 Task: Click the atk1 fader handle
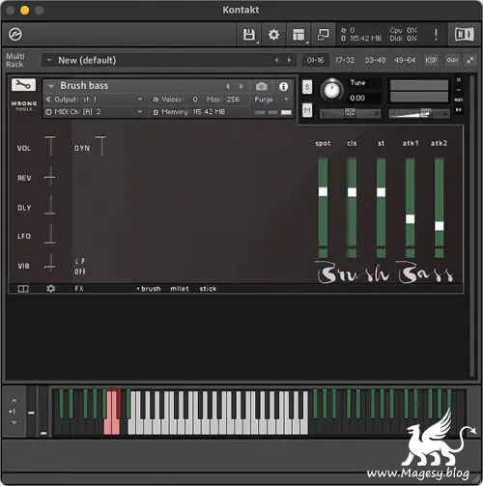[410, 219]
